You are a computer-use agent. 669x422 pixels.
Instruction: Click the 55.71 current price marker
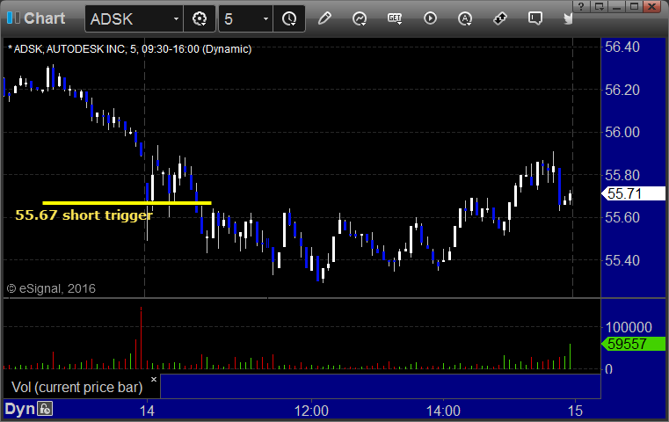[x=633, y=193]
